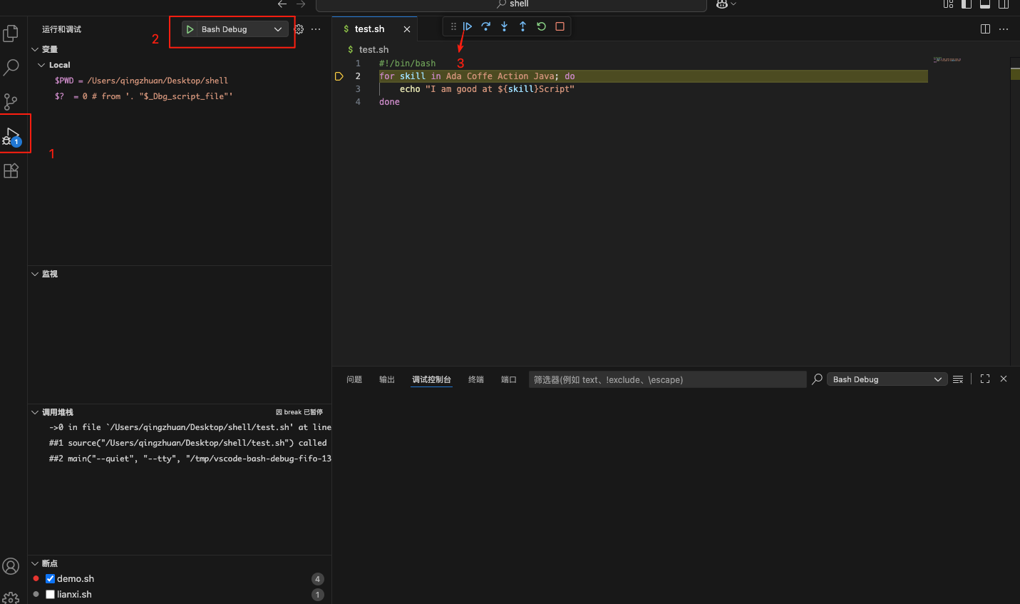Select the test.sh editor tab
Screen dimensions: 1020x604
[x=371, y=29]
